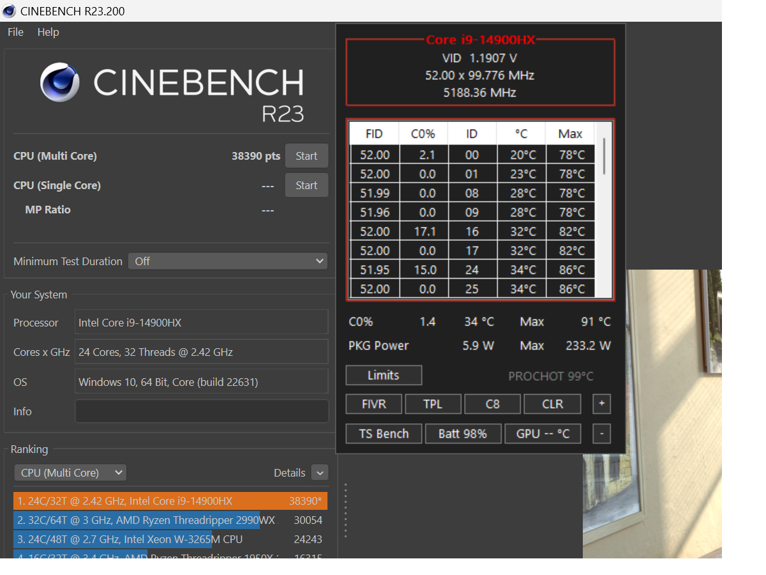Screen dimensions: 766x575
Task: Click the 5188.36 MHz frequency readout
Action: point(480,93)
